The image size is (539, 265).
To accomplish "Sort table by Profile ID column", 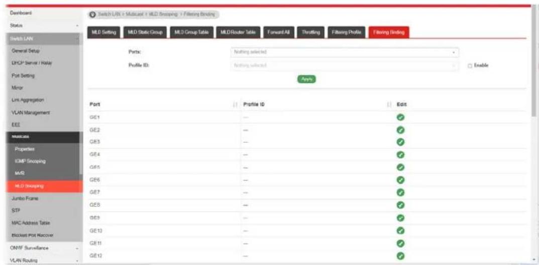I will pyautogui.click(x=389, y=105).
